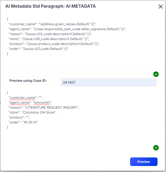This screenshot has height=172, width=166.
Task: Click the empty product line in preview output
Action: pyautogui.click(x=20, y=117)
